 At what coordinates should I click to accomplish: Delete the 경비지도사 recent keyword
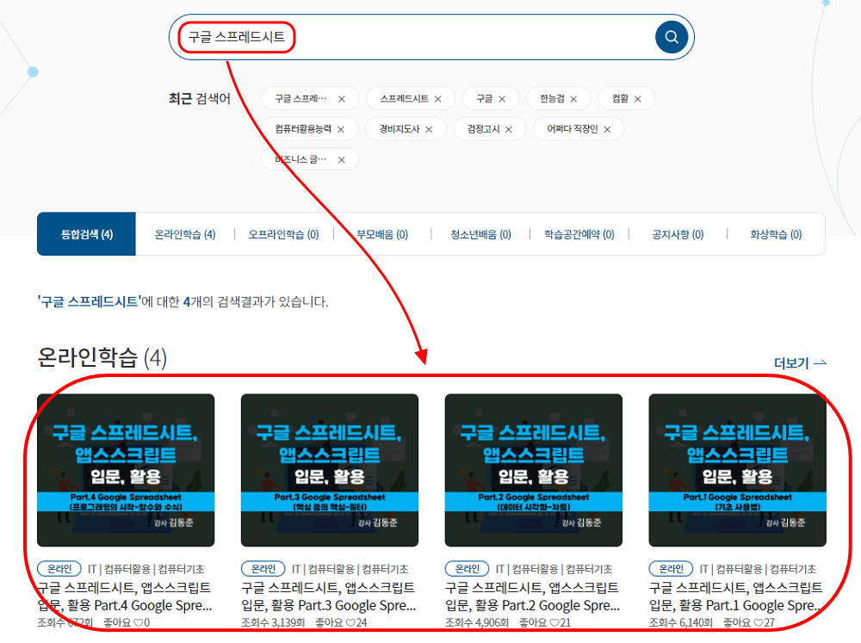point(429,129)
